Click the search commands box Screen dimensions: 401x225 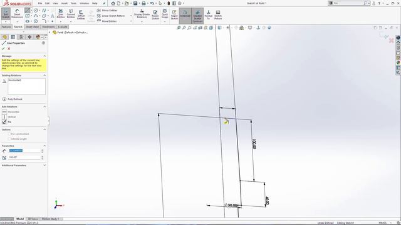(x=349, y=3)
